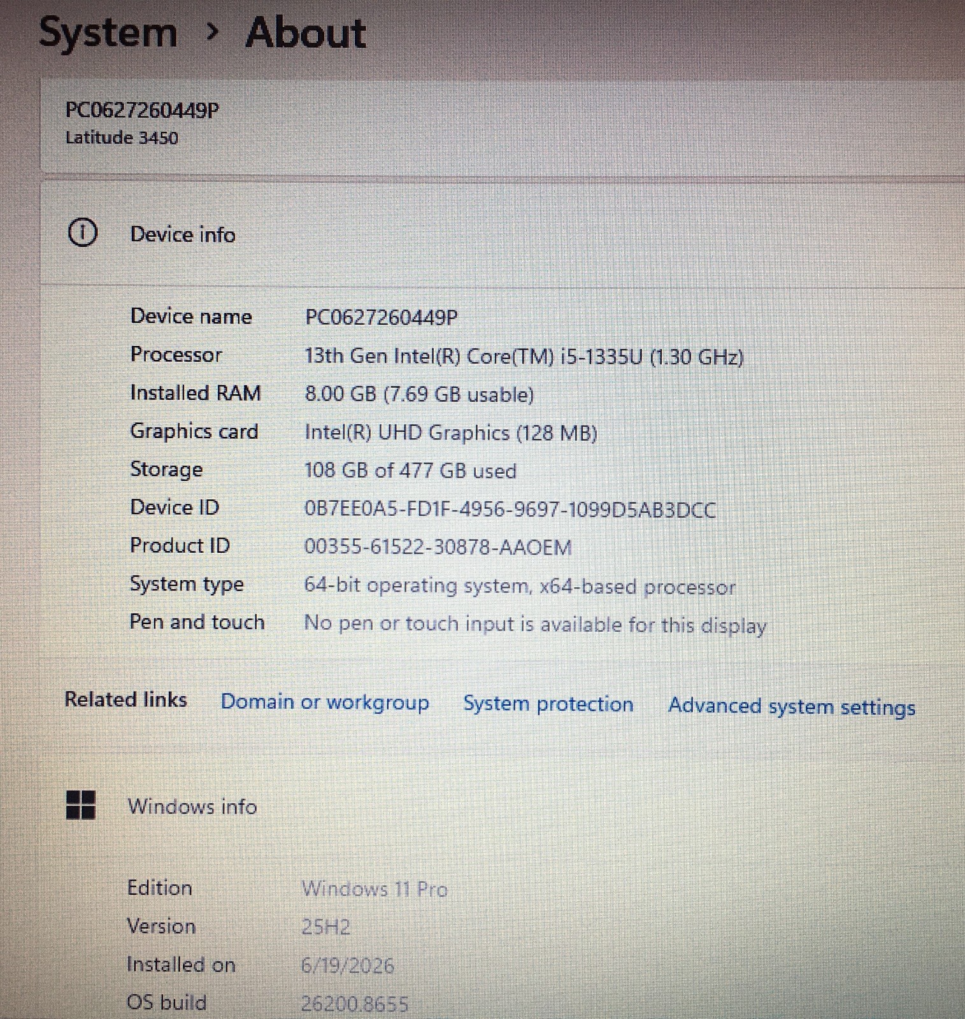Select the 6/19/2026 installed on date
Viewport: 965px width, 1019px height.
pos(347,966)
